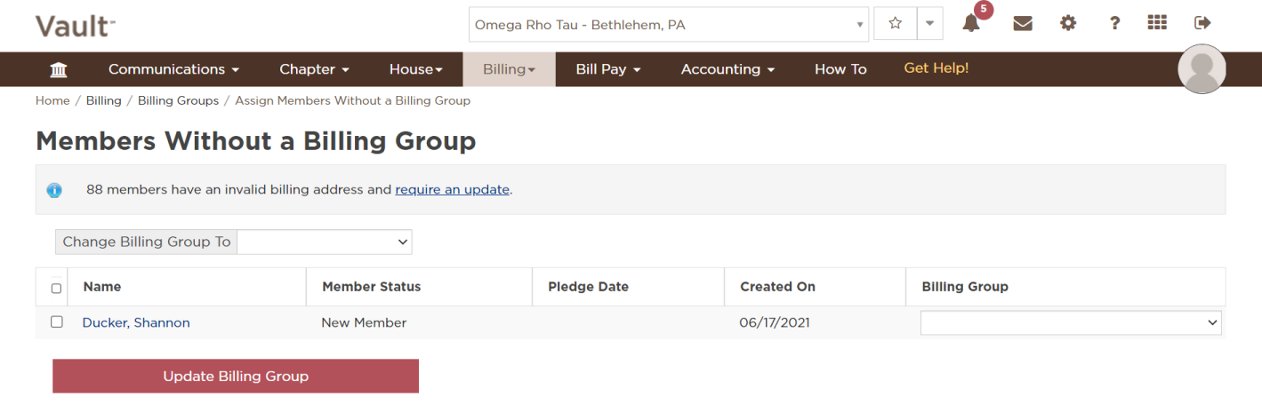
Task: Toggle the select-all members checkbox
Action: click(57, 288)
